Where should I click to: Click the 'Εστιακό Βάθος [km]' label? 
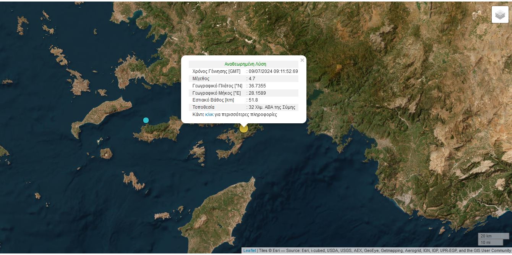(213, 100)
